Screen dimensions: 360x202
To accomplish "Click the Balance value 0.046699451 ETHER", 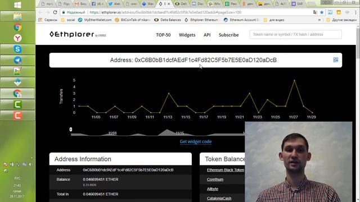I will click(101, 180).
